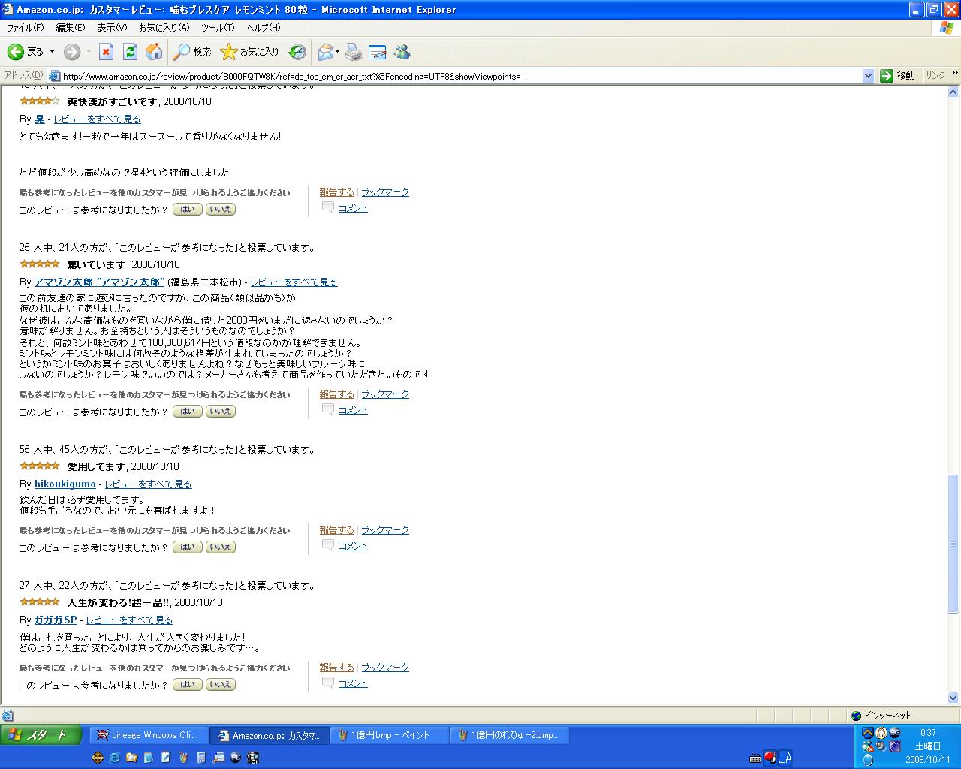Click the comment bubble icon in hikoukigumo's review
Image resolution: width=961 pixels, height=769 pixels.
click(x=327, y=546)
